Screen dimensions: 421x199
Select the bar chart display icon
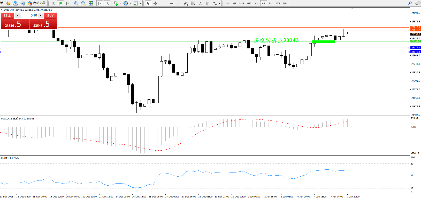53,3
